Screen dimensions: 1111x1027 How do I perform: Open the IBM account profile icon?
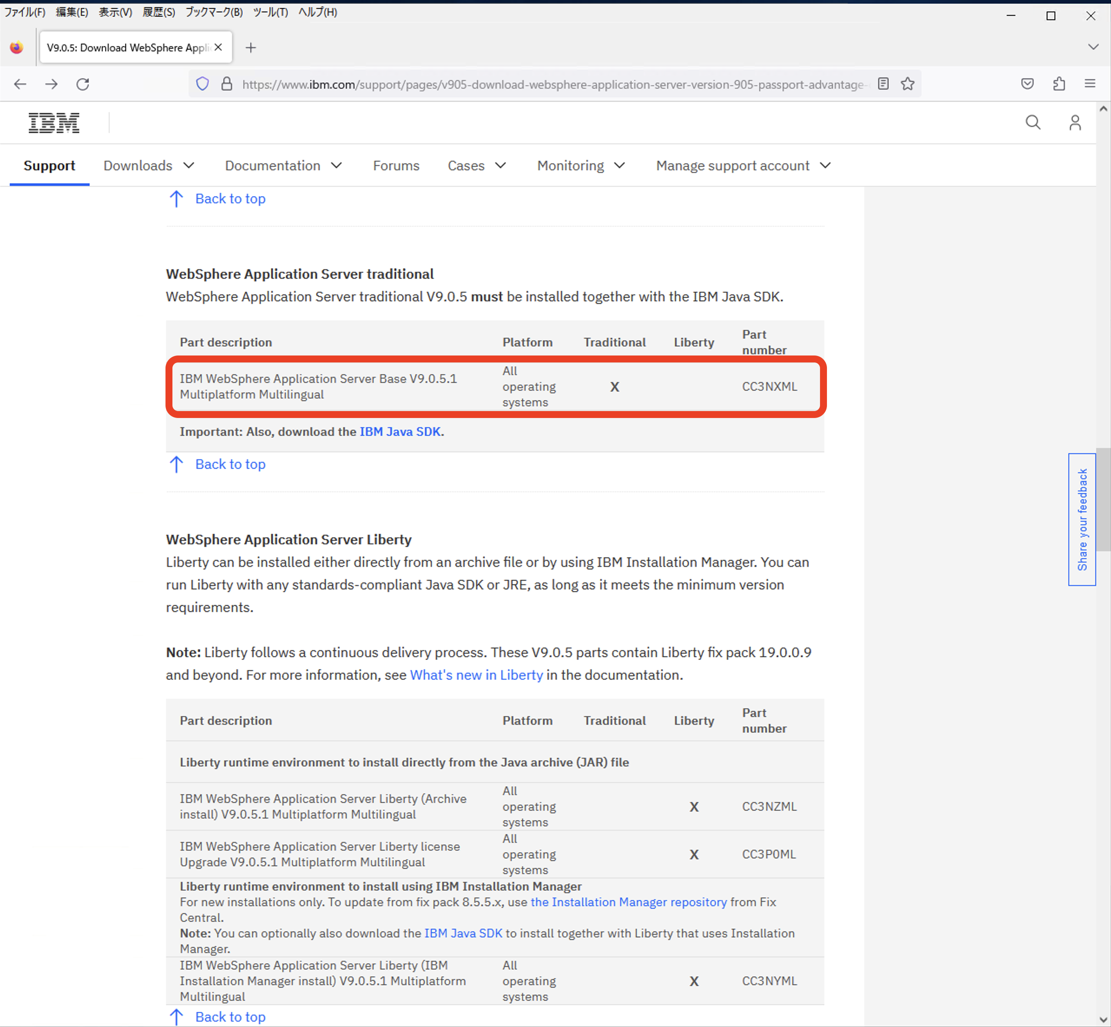click(x=1075, y=122)
